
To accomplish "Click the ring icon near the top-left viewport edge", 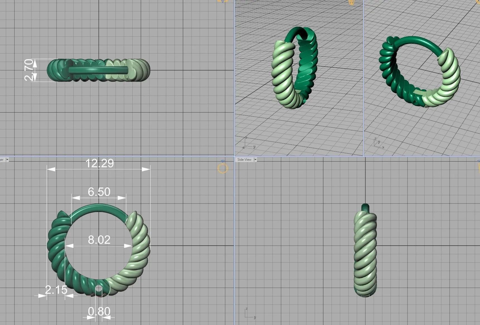I will point(222,1).
